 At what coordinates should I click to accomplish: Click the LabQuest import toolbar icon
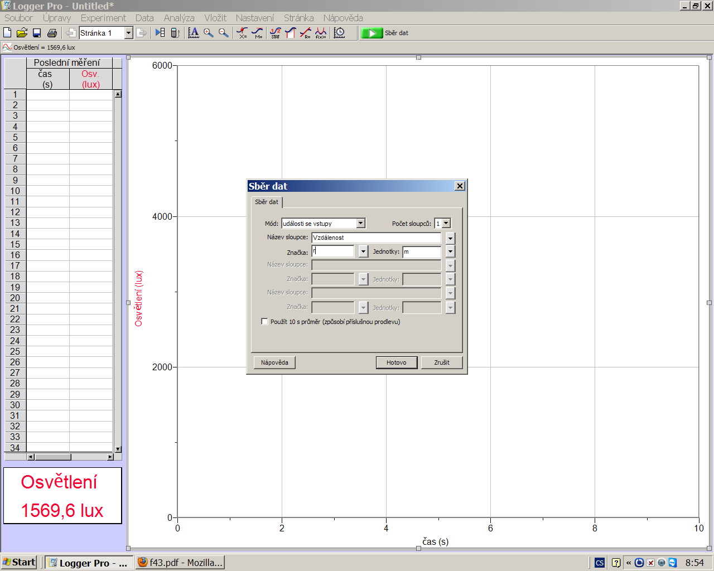pos(175,33)
